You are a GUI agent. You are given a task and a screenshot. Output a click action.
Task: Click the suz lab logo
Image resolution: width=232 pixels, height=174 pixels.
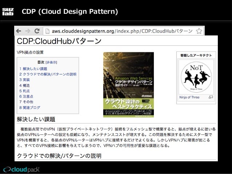8,12
